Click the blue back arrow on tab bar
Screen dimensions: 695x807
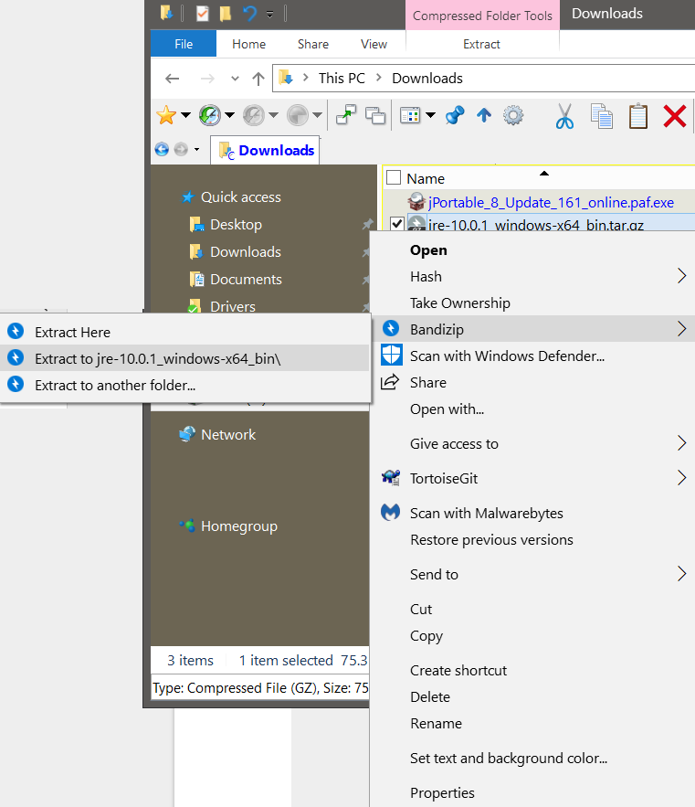162,149
